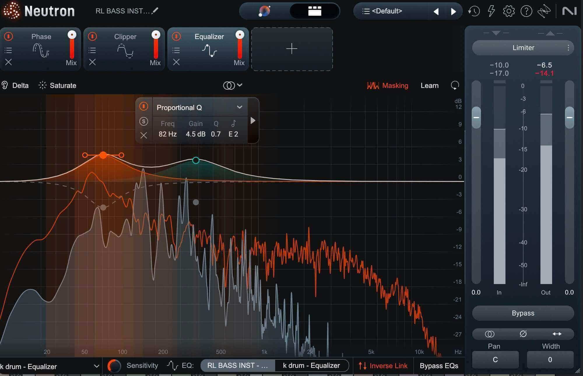The height and width of the screenshot is (376, 583).
Task: Toggle Saturate mode
Action: click(x=57, y=85)
